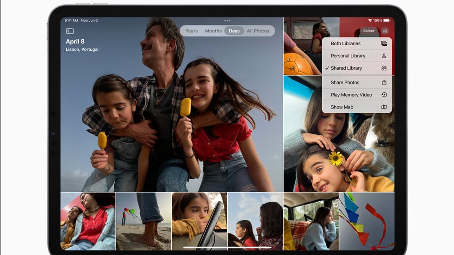Tap the three-dot multitasking indicator
454x255 pixels.
click(x=227, y=20)
